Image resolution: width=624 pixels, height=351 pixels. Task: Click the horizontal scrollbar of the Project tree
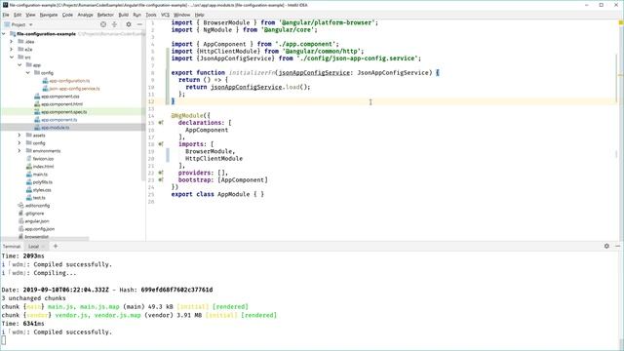tap(45, 239)
